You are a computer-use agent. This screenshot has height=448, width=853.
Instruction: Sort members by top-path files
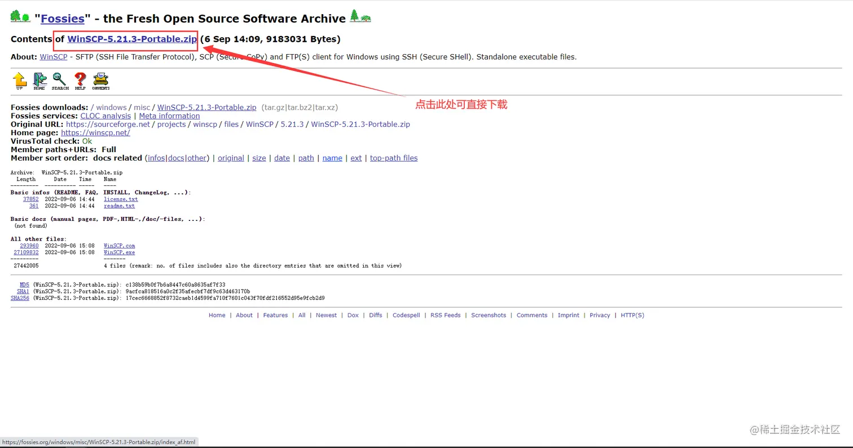point(394,158)
